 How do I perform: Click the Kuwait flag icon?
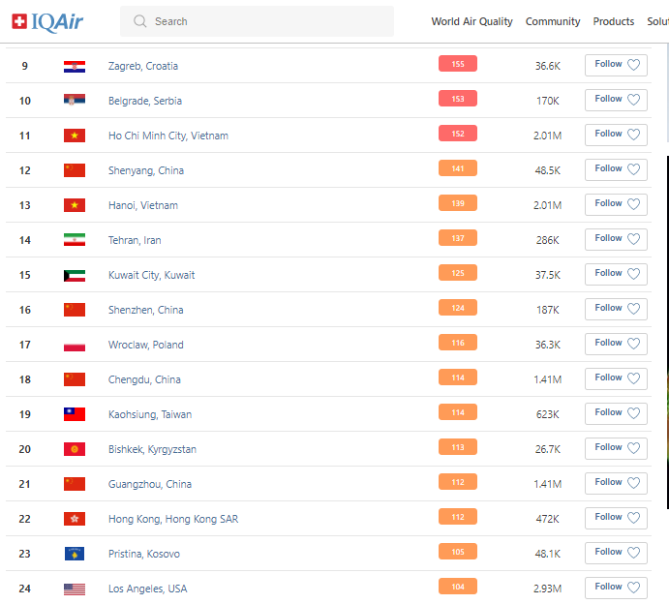(x=75, y=275)
